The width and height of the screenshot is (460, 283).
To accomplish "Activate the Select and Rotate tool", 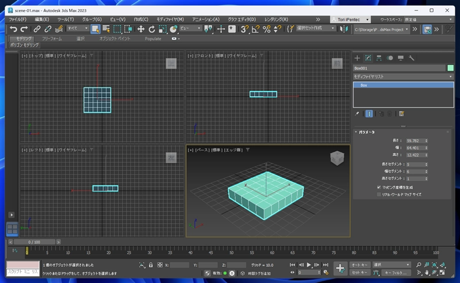I will [152, 29].
